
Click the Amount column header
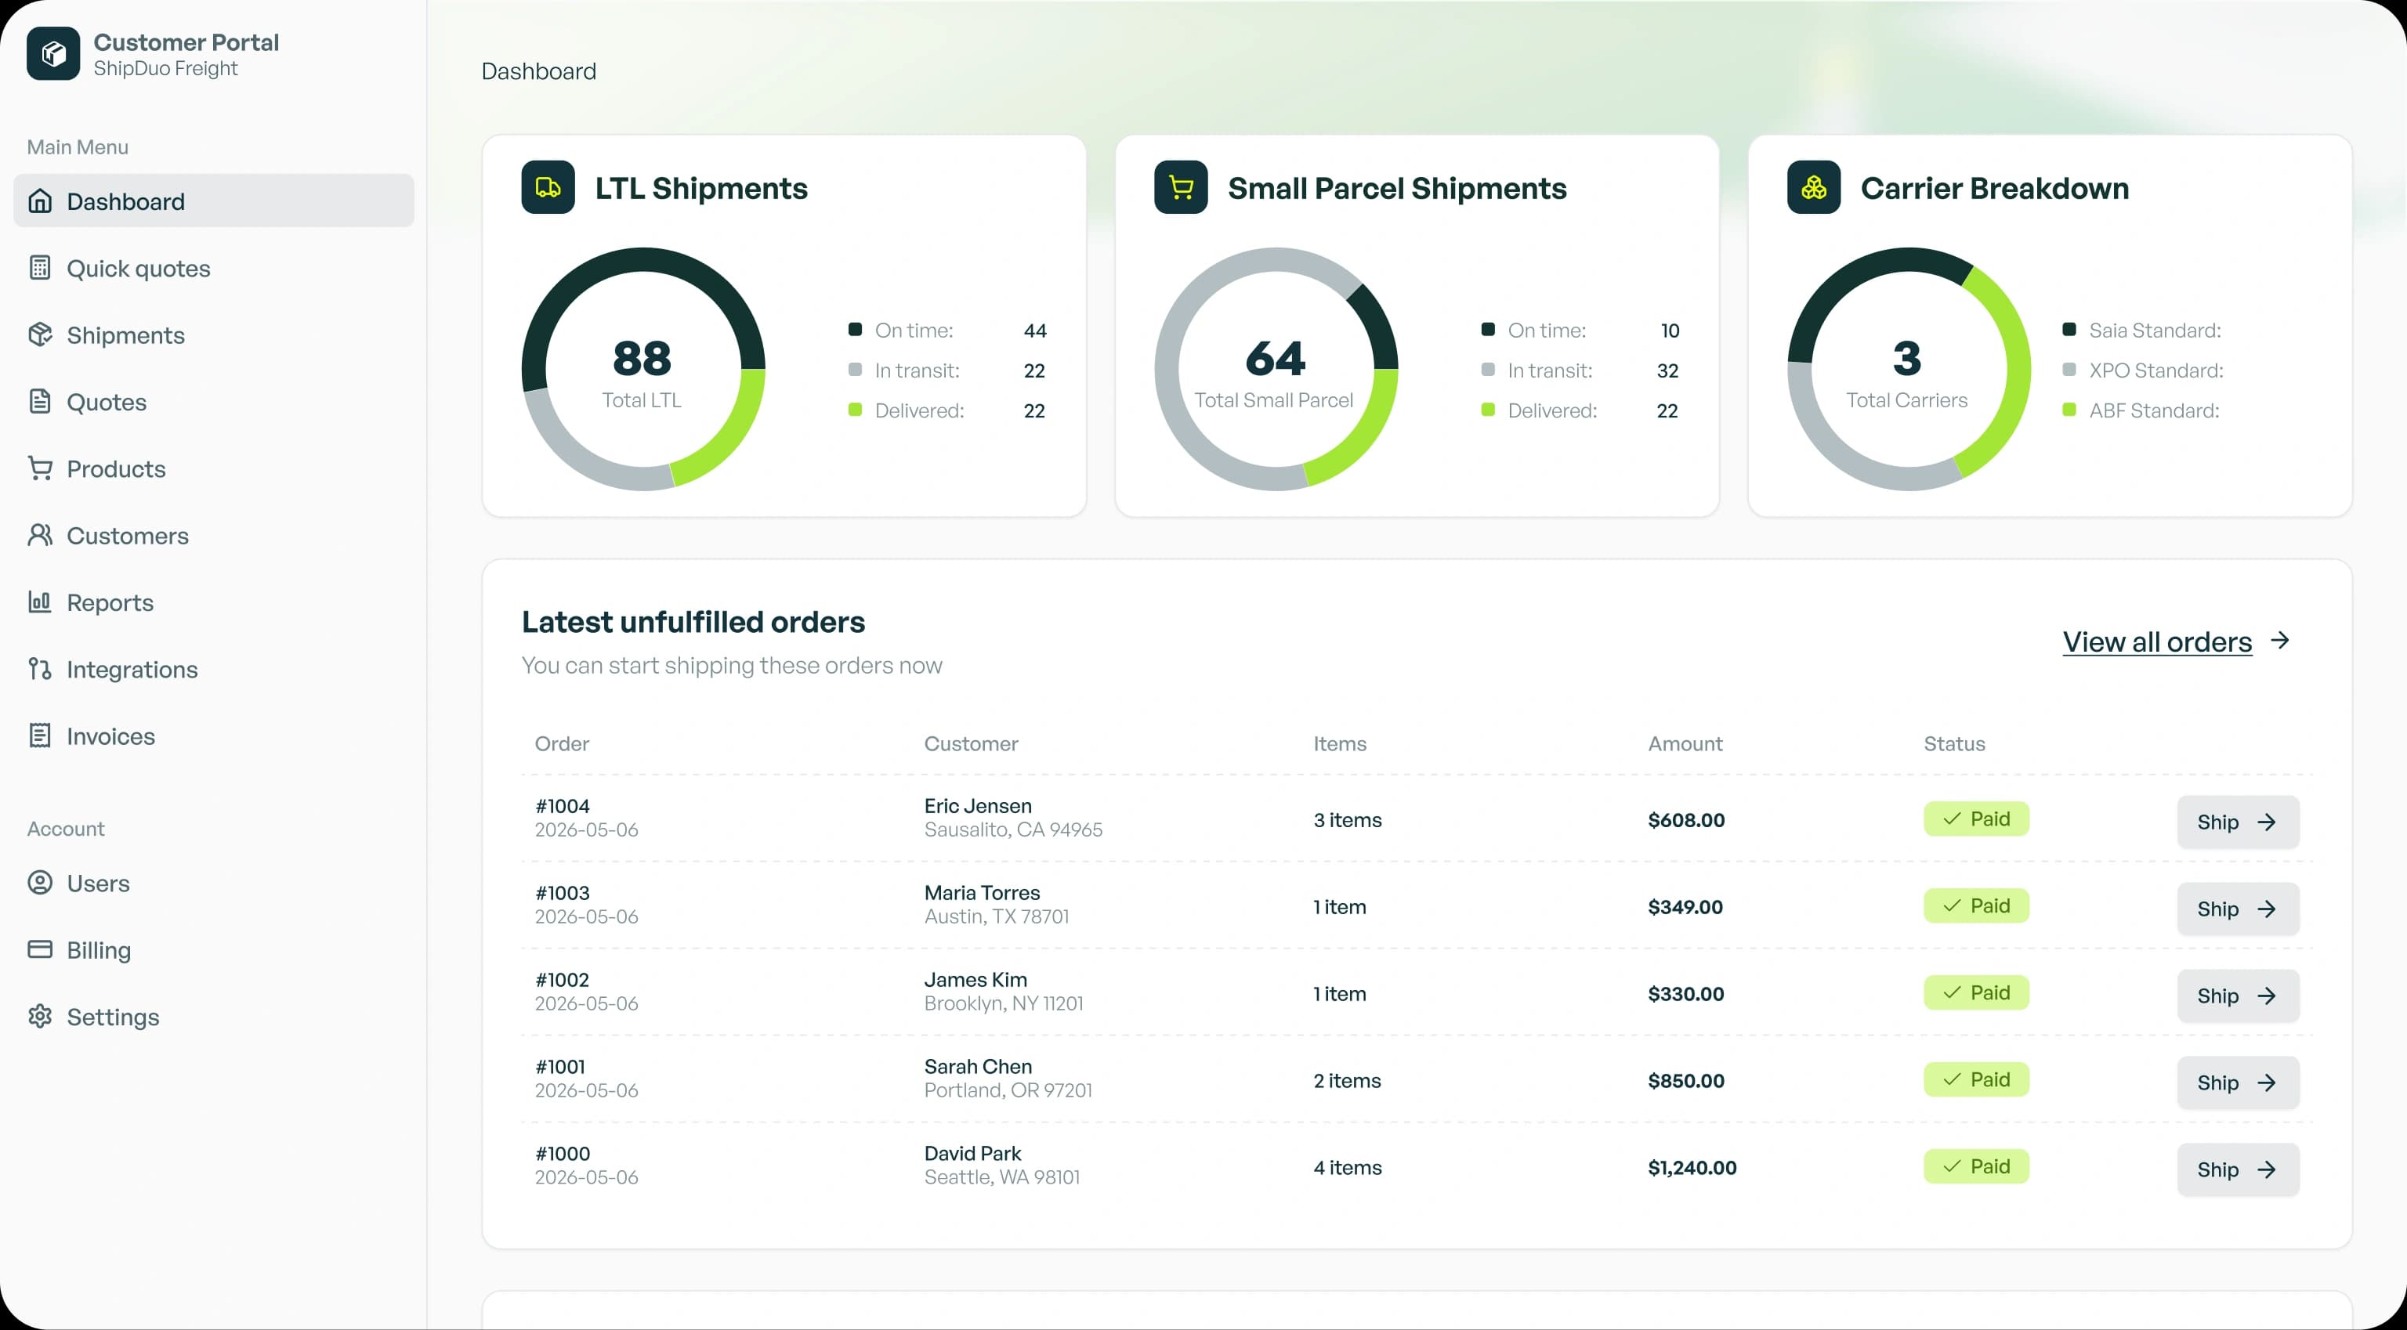[1685, 743]
